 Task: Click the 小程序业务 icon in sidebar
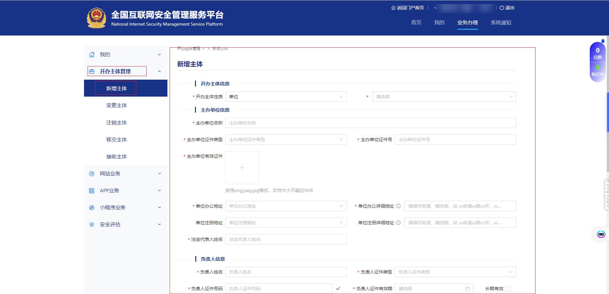coord(92,208)
